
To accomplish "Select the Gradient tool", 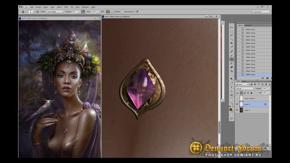I will [x=232, y=71].
